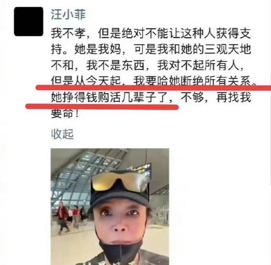This screenshot has height=265, width=271.
Task: Click the words 再找我
Action: click(x=233, y=97)
